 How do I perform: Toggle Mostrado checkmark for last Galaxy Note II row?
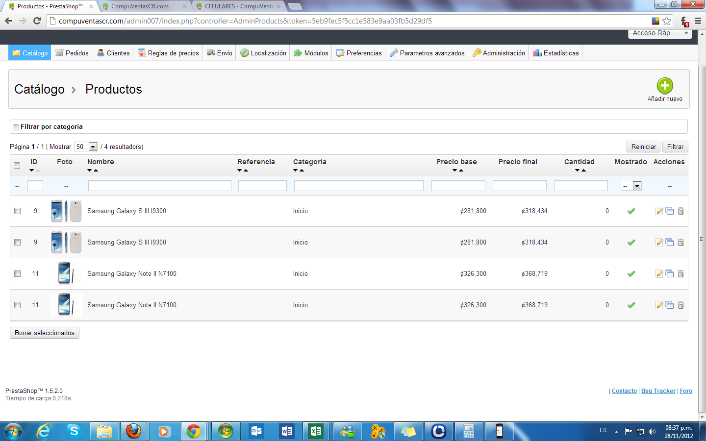tap(631, 305)
